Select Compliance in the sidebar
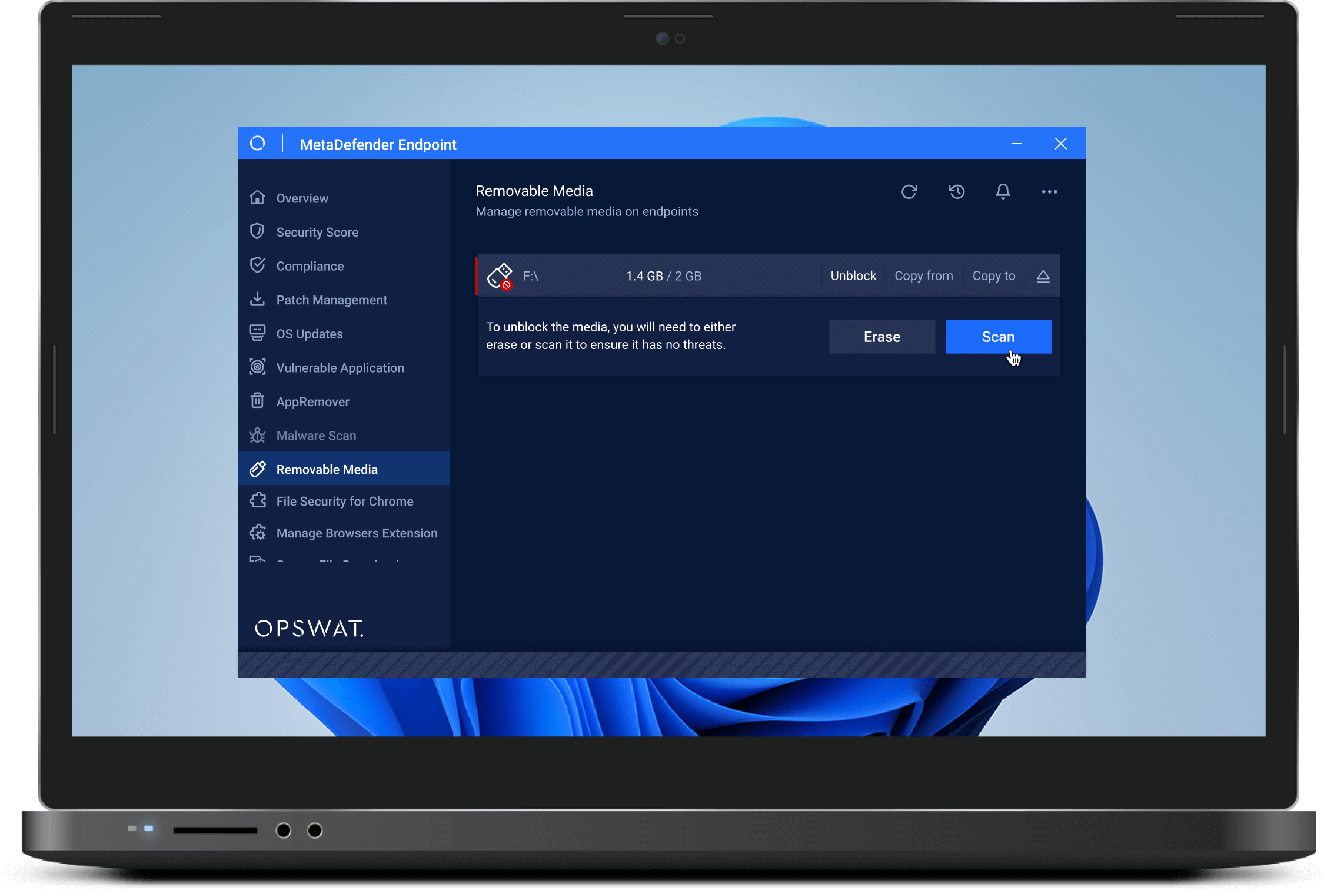This screenshot has height=890, width=1324. coord(310,266)
